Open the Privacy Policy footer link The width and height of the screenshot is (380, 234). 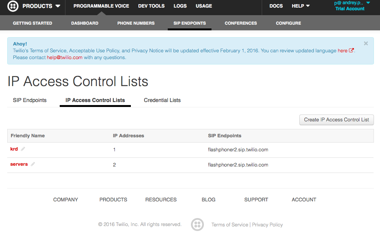point(267,225)
